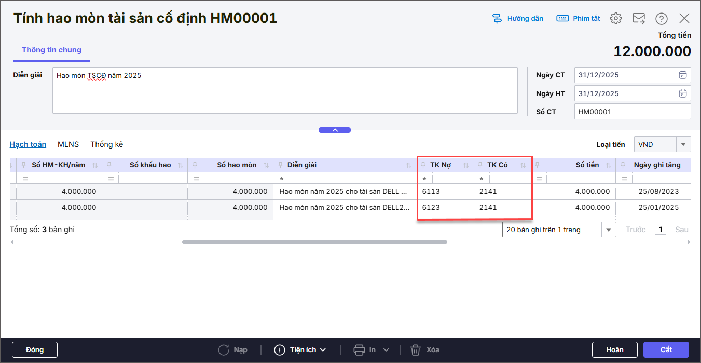Go to Trước previous page
The height and width of the screenshot is (363, 701).
pyautogui.click(x=636, y=230)
